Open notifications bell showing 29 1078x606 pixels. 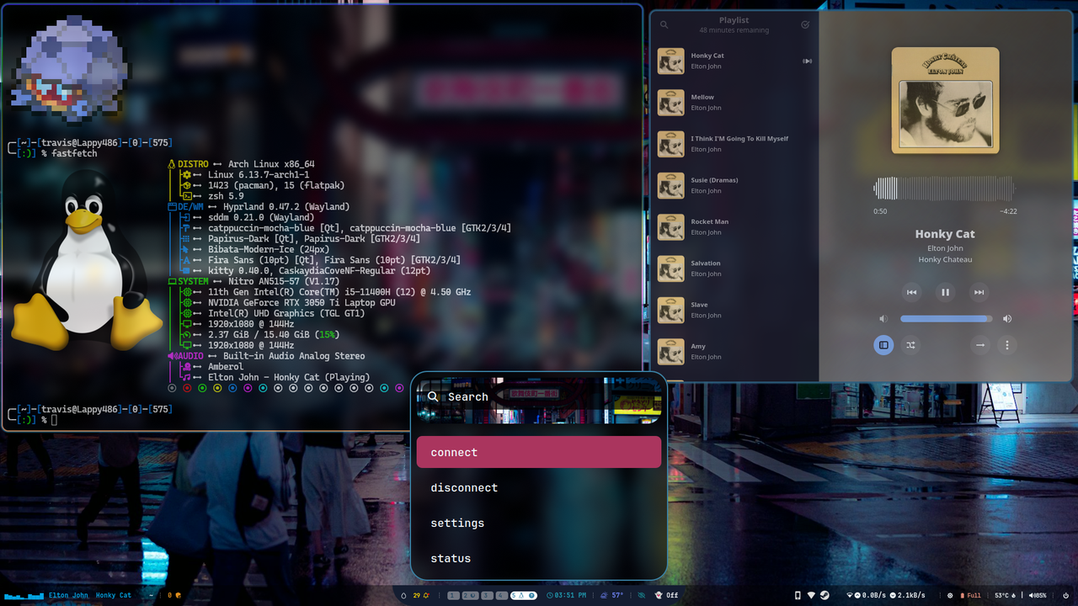421,595
